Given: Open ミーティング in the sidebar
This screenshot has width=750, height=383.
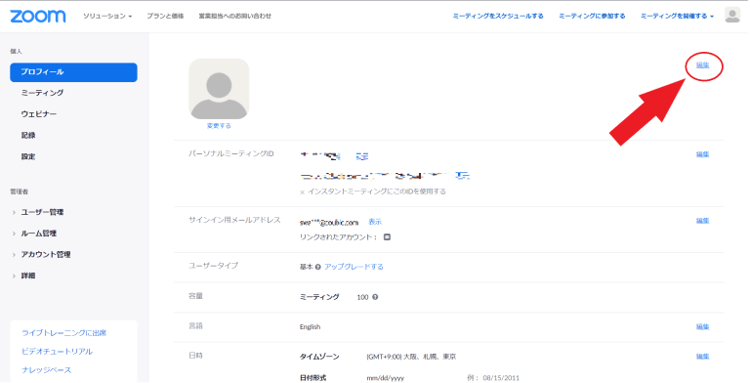Looking at the screenshot, I should (x=42, y=93).
